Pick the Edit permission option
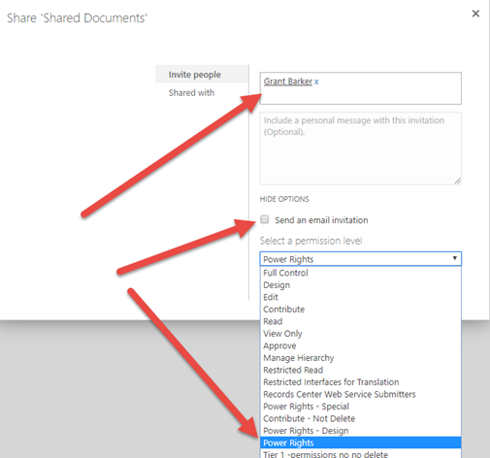Viewport: 490px width, 458px height. pyautogui.click(x=361, y=297)
